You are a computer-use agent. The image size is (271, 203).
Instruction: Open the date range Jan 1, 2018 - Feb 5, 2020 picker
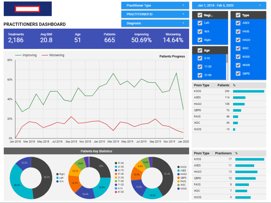(229, 5)
